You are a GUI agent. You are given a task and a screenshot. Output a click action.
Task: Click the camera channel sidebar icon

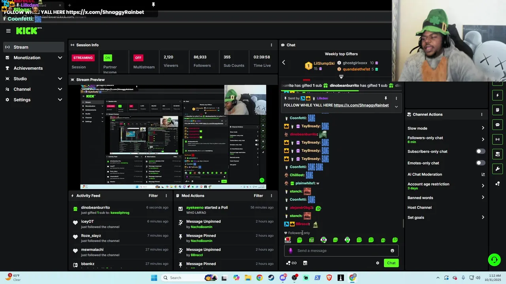click(x=497, y=154)
